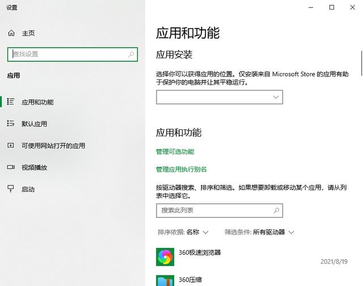This screenshot has height=286, width=363.
Task: Click the Home icon next to 主页
Action: [11, 33]
